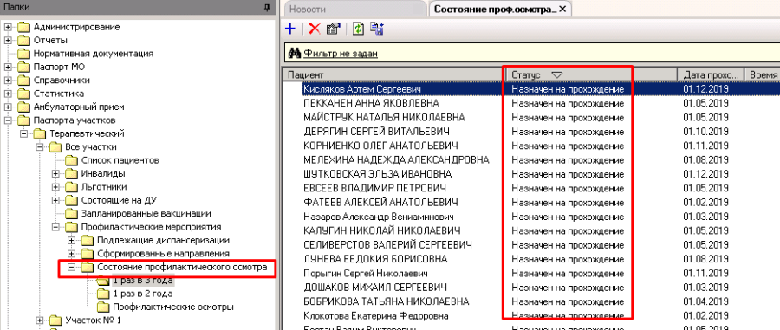Pin the Папки panel with the pushpin icon
The height and width of the screenshot is (330, 780).
pyautogui.click(x=267, y=8)
